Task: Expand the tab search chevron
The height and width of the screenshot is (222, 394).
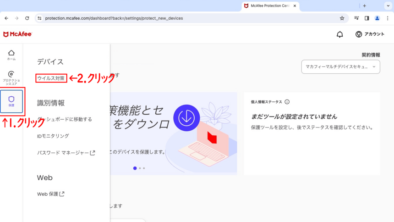Action: coord(388,6)
